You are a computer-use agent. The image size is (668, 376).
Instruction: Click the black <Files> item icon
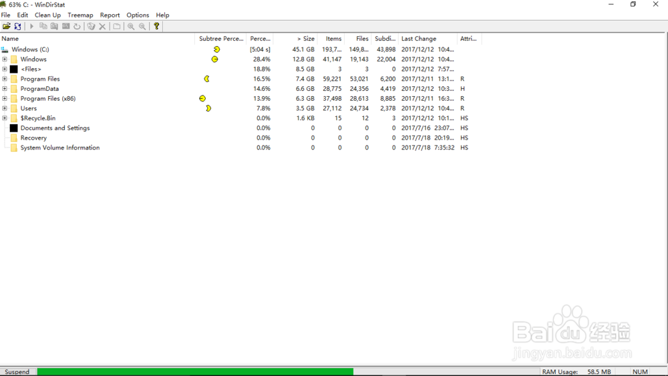click(14, 69)
